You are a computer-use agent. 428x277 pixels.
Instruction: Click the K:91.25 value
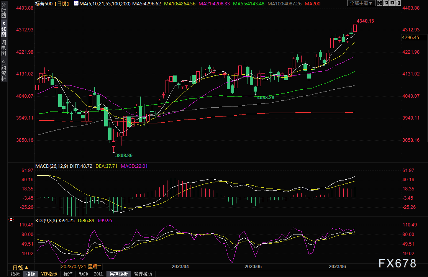[67, 221]
